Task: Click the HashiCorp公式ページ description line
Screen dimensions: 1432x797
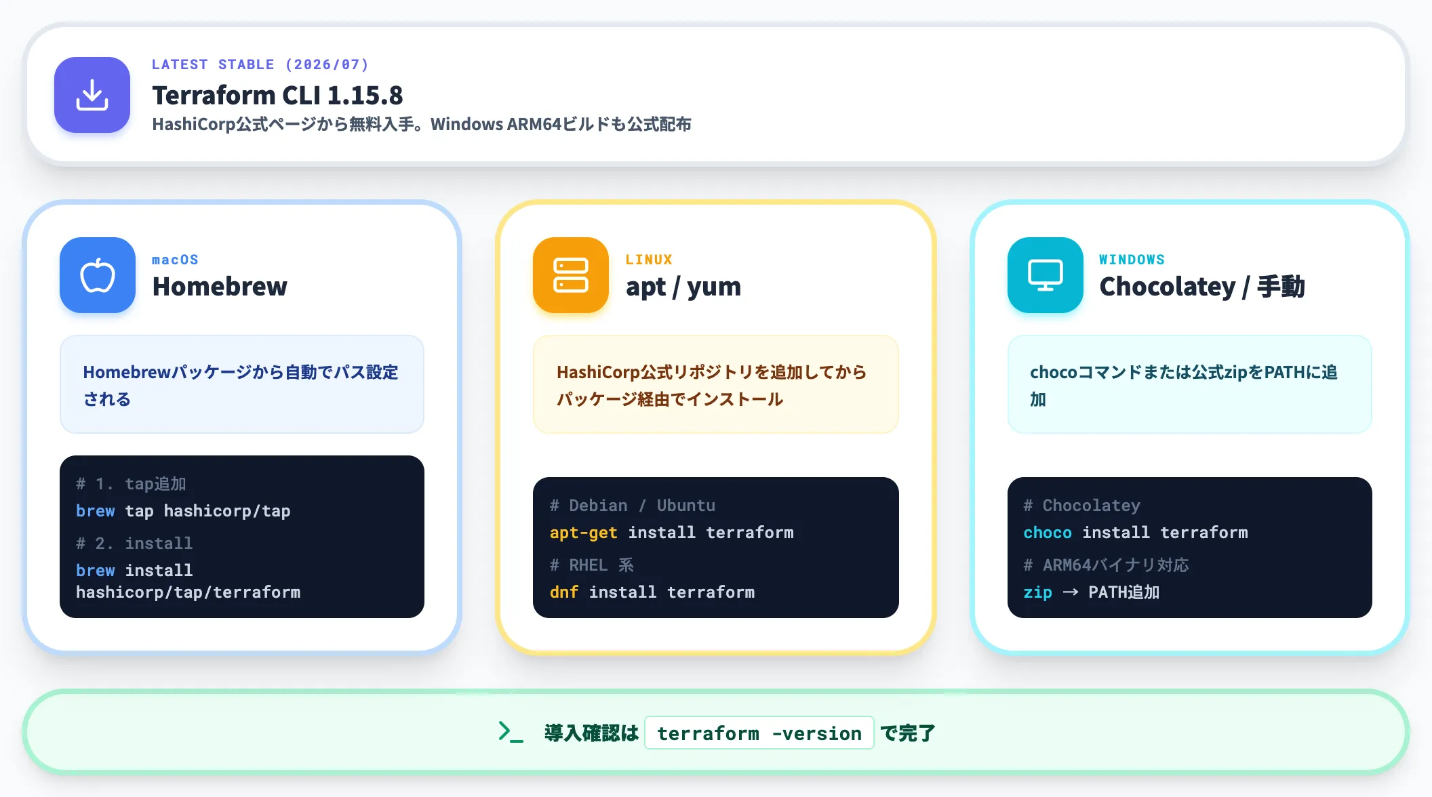Action: [x=422, y=124]
